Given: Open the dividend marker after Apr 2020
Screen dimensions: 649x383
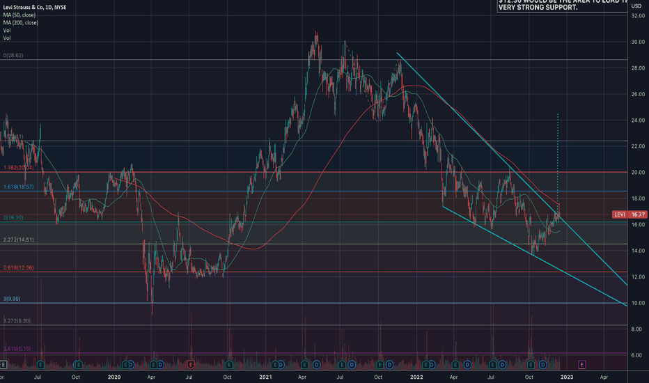Looking at the screenshot, I should pyautogui.click(x=160, y=365).
